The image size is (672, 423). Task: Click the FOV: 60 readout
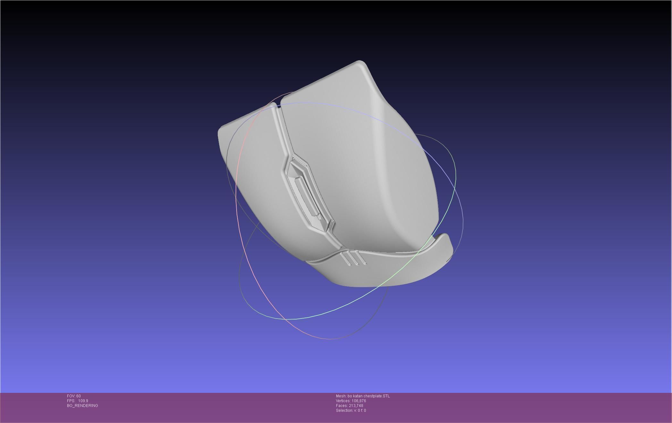tap(74, 396)
